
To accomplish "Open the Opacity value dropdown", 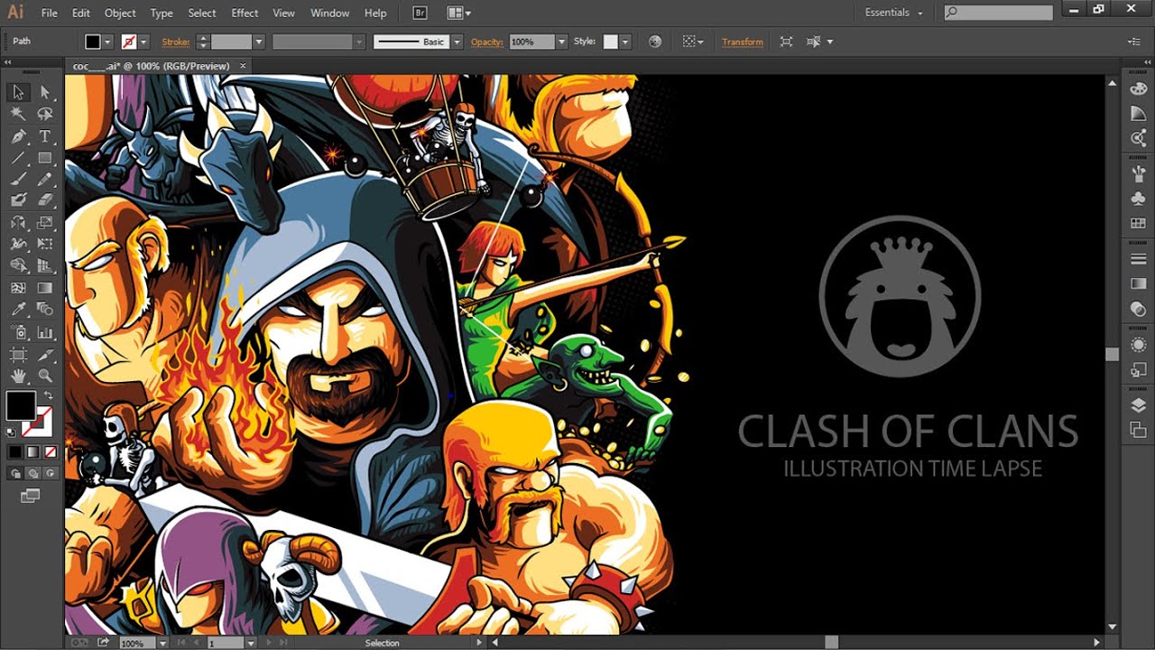I will (562, 42).
